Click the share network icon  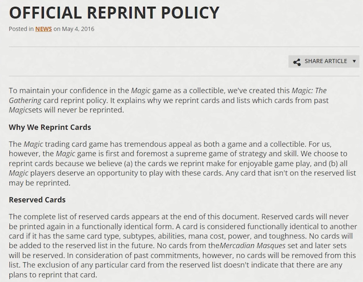[x=297, y=62]
